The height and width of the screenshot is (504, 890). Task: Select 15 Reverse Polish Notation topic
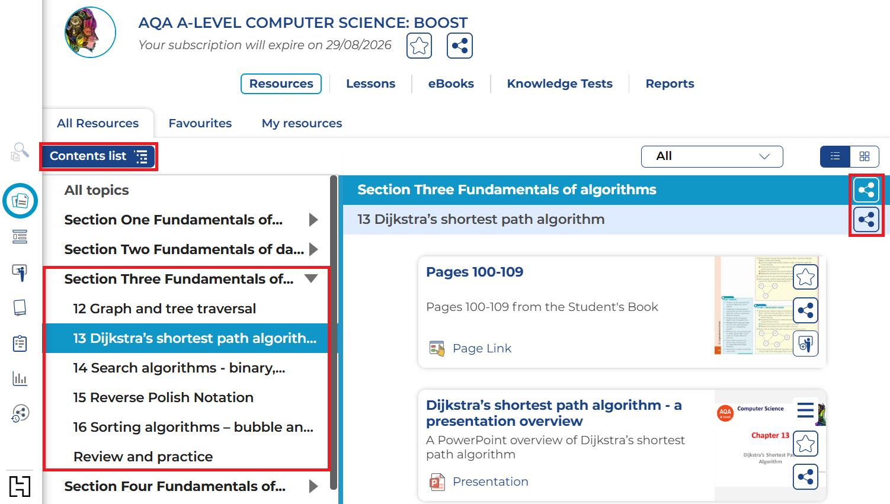point(163,397)
